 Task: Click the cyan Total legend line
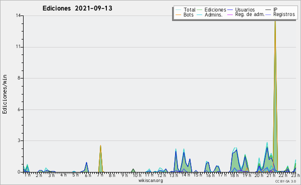point(178,10)
